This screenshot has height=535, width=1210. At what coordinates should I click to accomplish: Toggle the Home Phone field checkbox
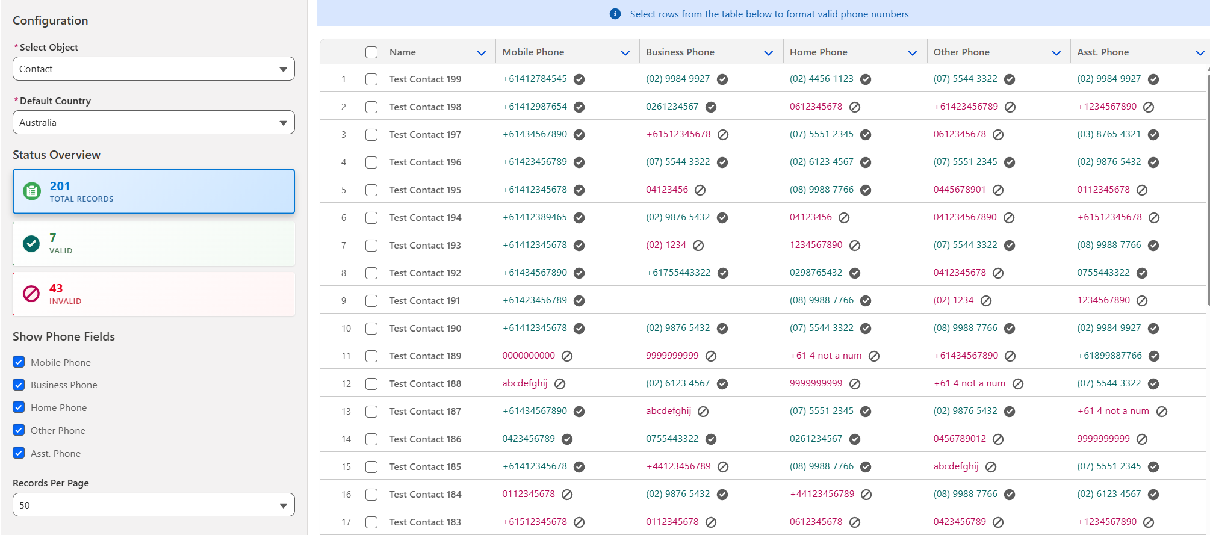[x=19, y=407]
